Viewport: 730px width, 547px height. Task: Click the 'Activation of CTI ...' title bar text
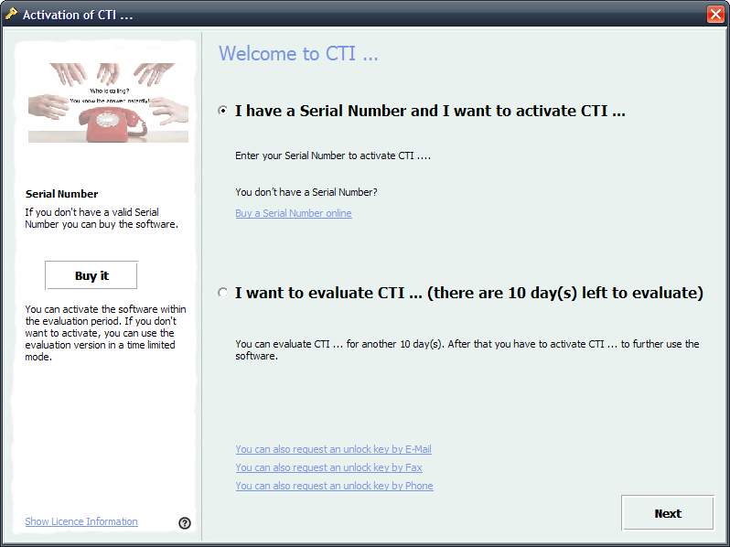[x=78, y=15]
